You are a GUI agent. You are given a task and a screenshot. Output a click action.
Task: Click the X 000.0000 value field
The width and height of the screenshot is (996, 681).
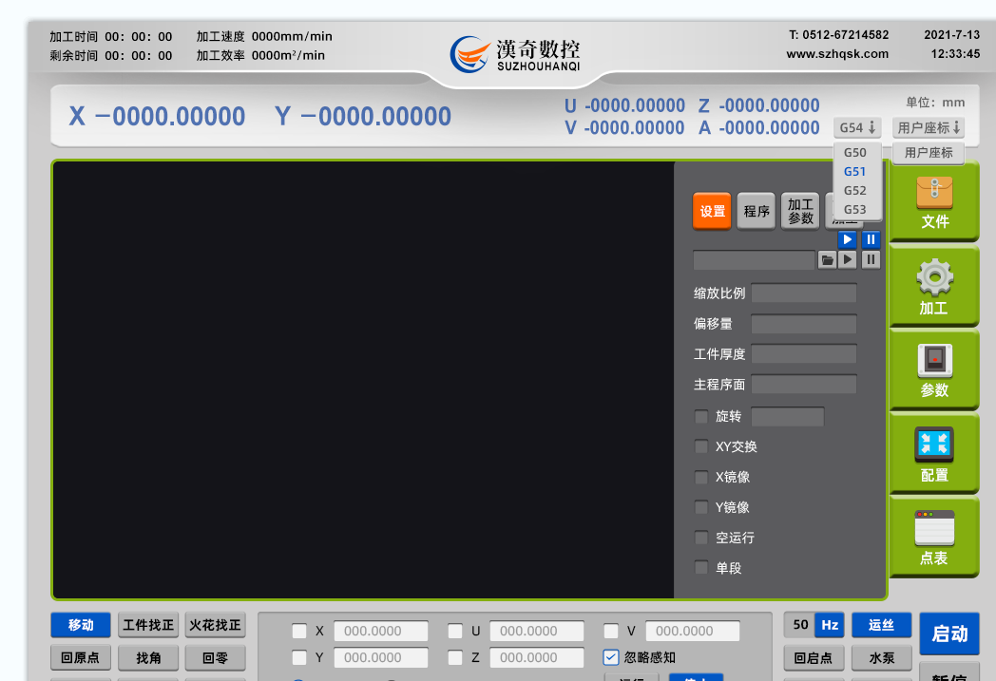[x=380, y=631]
